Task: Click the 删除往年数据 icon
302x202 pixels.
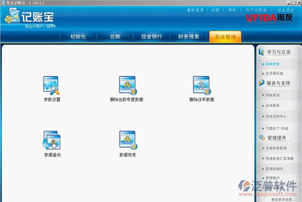Action: pos(201,86)
